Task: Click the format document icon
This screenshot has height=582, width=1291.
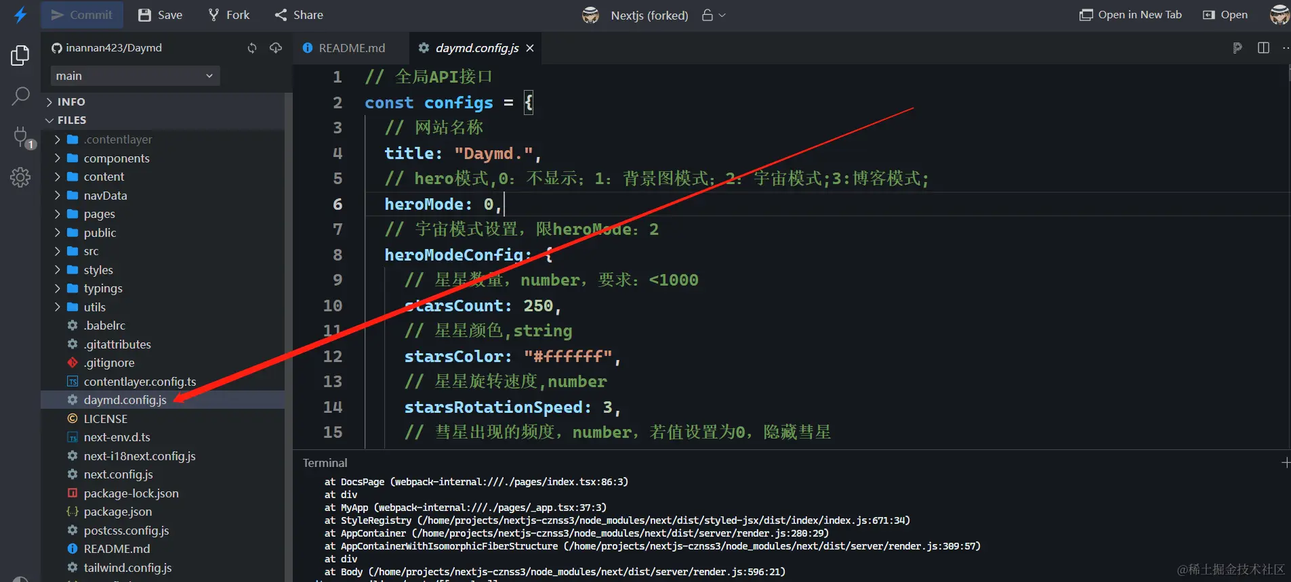Action: (1237, 48)
